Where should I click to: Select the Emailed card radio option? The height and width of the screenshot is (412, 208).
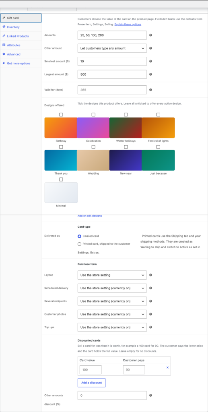pos(79,236)
